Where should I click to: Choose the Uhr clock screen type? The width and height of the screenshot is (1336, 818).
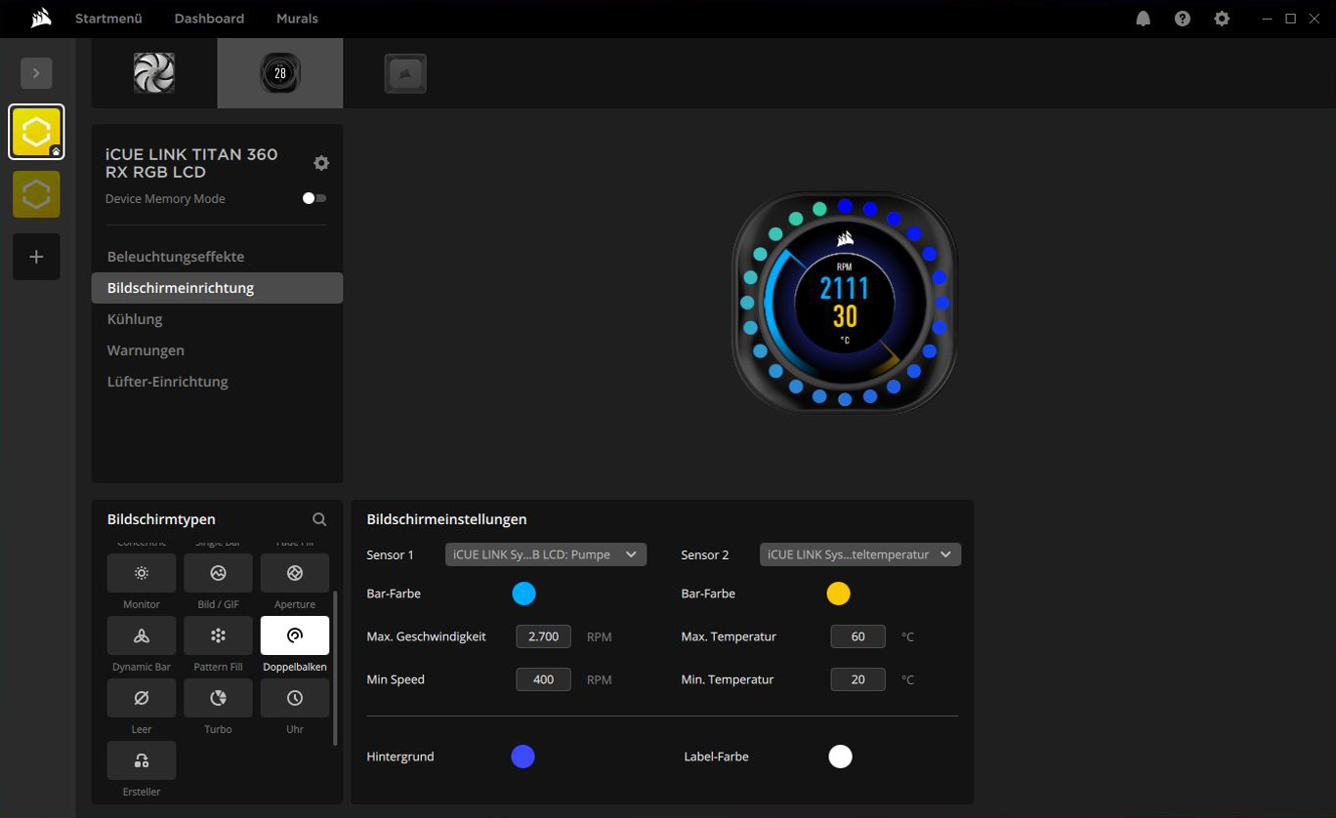click(x=295, y=698)
